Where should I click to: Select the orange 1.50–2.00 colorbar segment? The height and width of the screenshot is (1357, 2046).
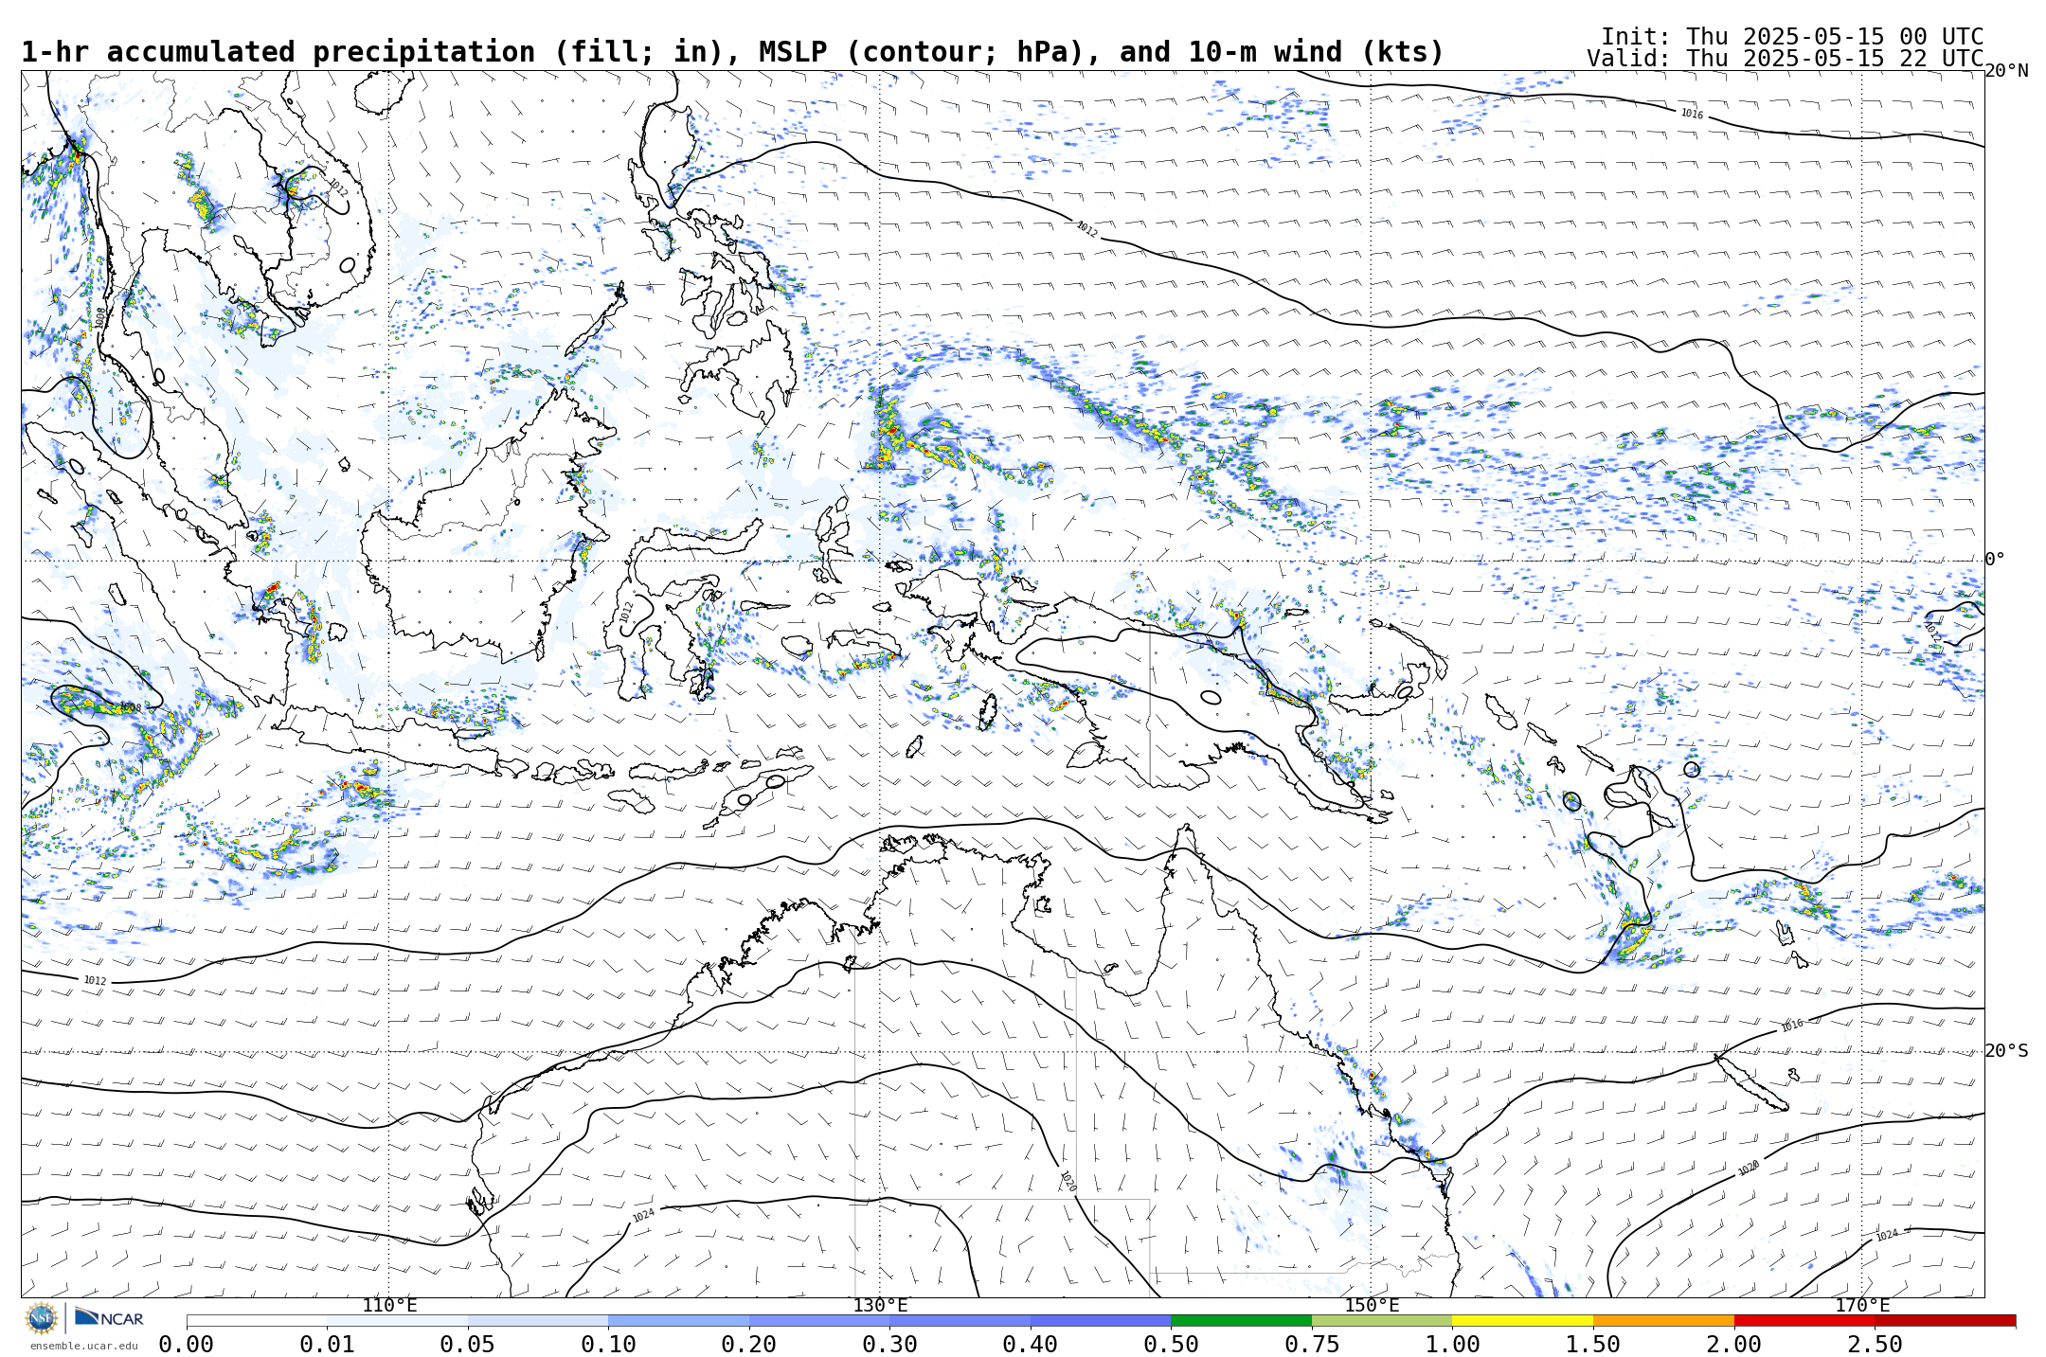pos(1663,1320)
